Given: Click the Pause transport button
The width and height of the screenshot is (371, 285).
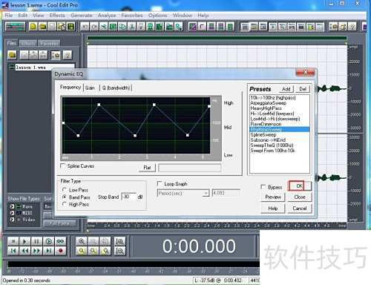Looking at the screenshot, I should (x=36, y=241).
